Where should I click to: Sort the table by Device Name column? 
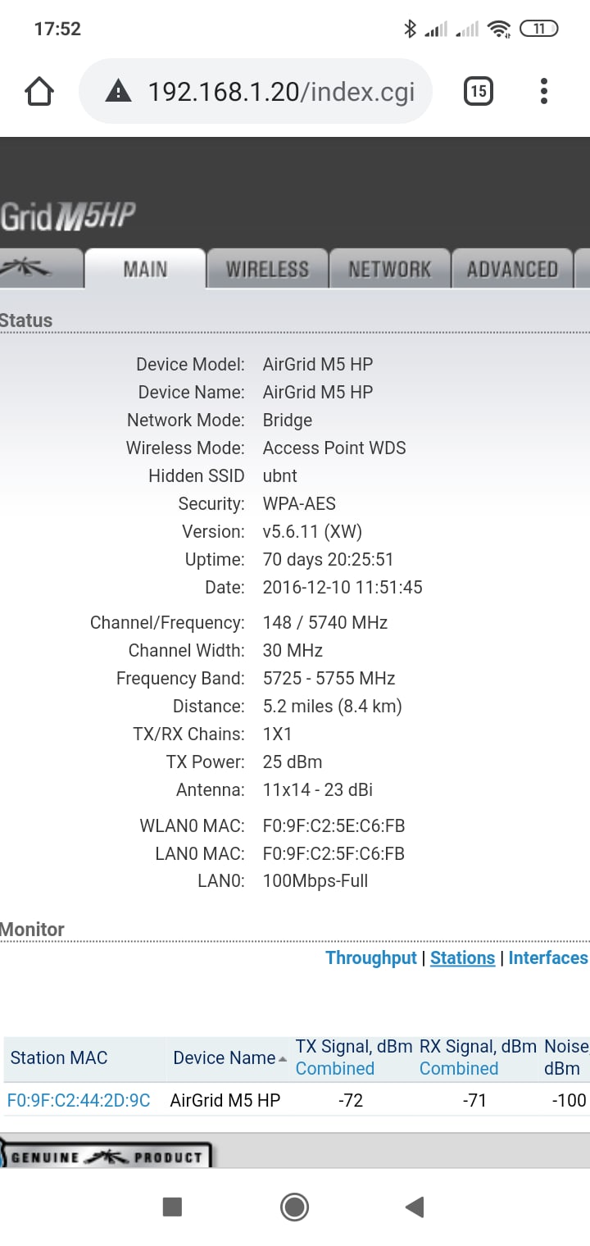(x=225, y=1057)
